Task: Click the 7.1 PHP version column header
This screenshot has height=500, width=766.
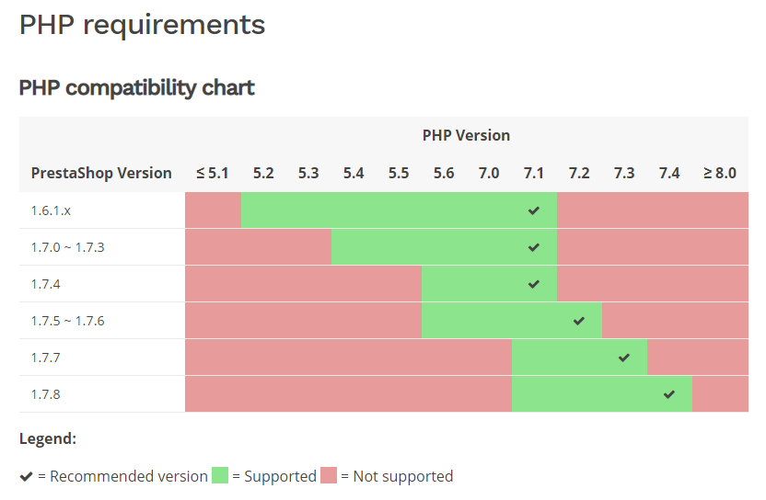Action: (x=534, y=173)
